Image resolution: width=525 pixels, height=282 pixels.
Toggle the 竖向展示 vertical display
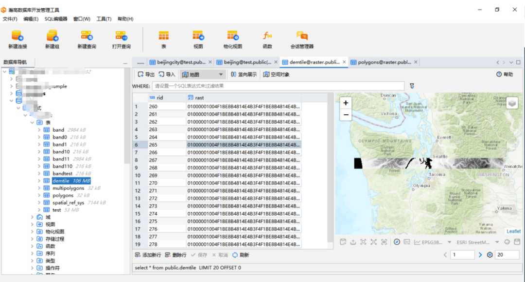coord(244,75)
